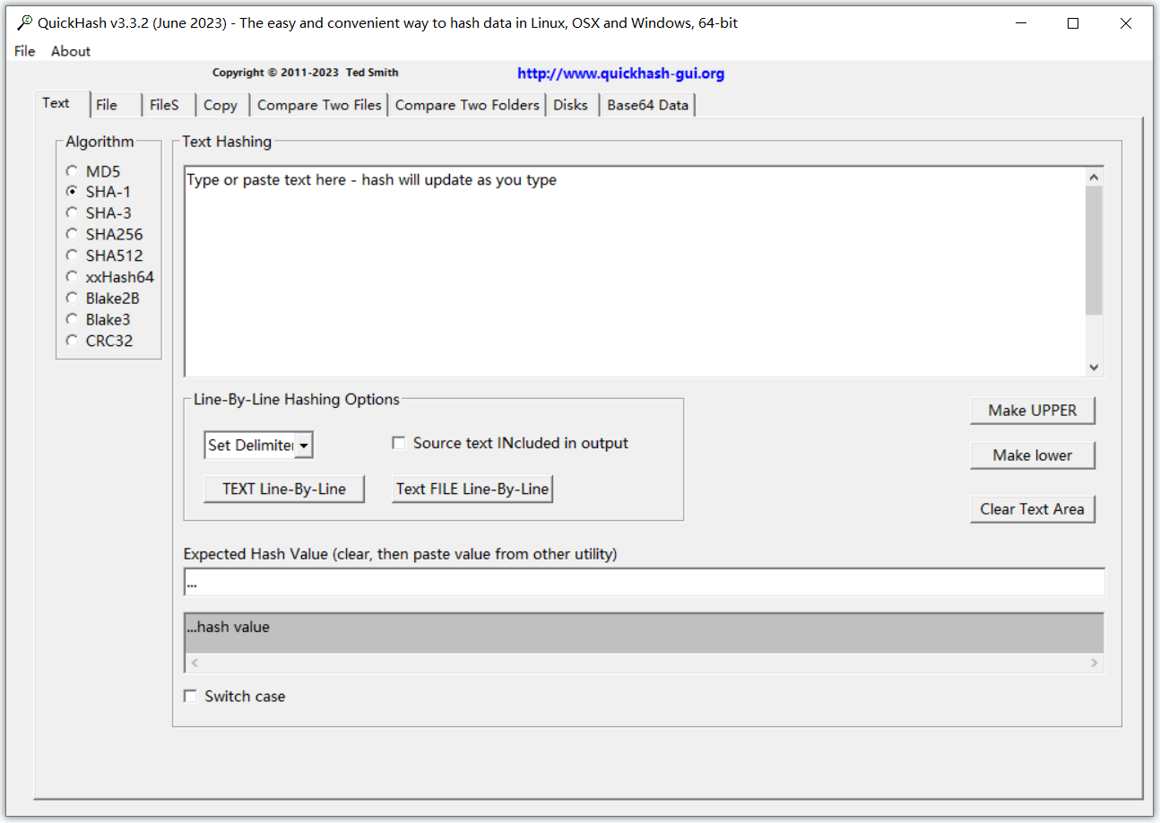Viewport: 1160px width, 823px height.
Task: Click the Make lower button
Action: [x=1032, y=455]
